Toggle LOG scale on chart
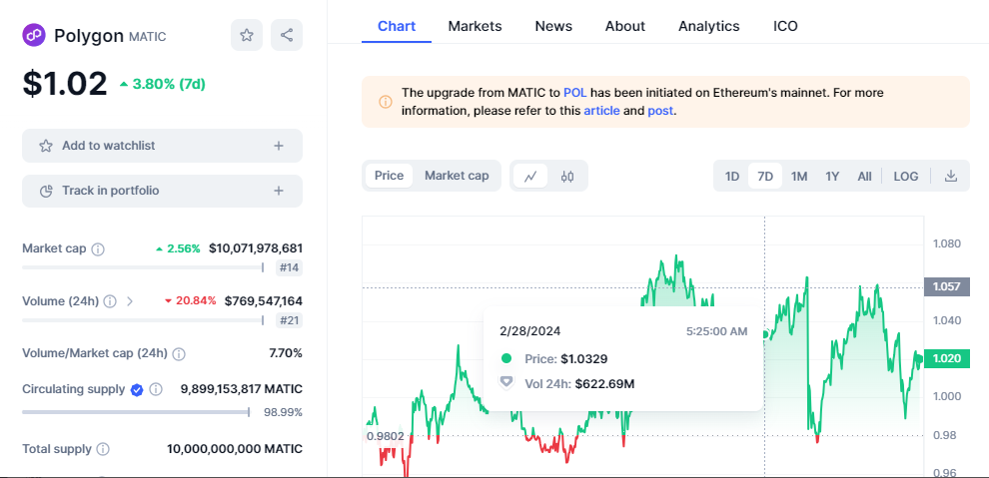Screen dimensions: 989x478 pos(906,177)
